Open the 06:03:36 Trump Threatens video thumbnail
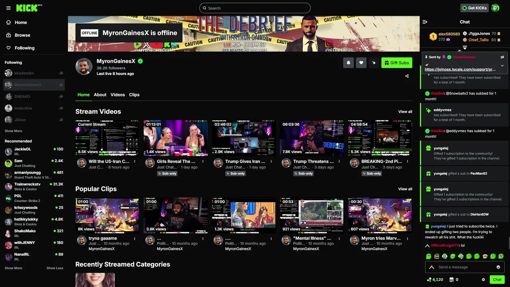Viewport: 510px width, 287px height. [x=312, y=138]
